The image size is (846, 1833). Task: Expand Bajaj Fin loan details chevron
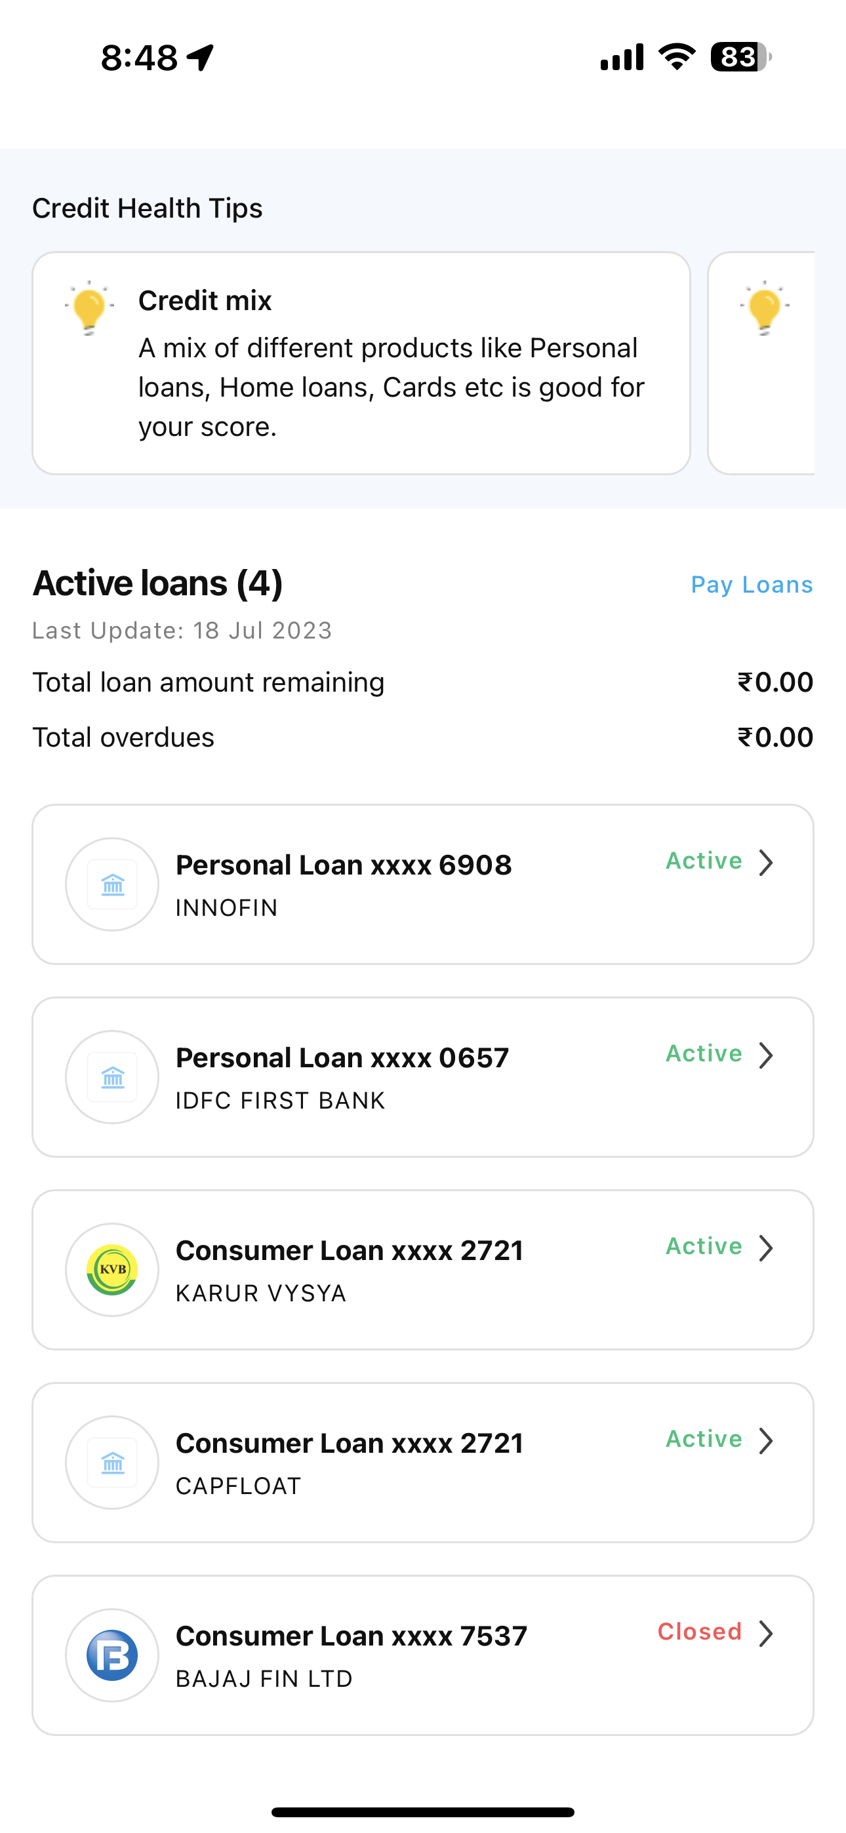tap(766, 1634)
